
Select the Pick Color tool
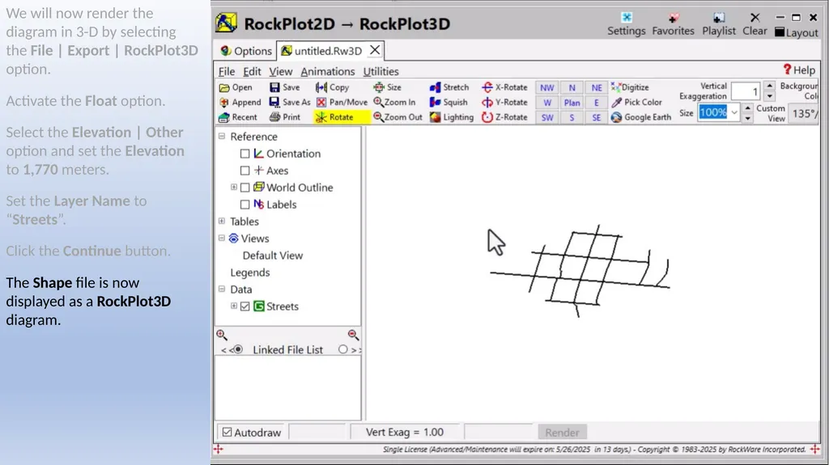(636, 102)
